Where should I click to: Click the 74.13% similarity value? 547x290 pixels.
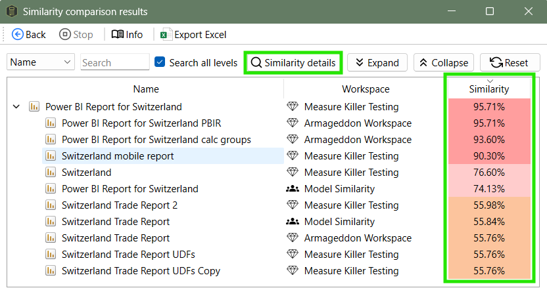[489, 189]
